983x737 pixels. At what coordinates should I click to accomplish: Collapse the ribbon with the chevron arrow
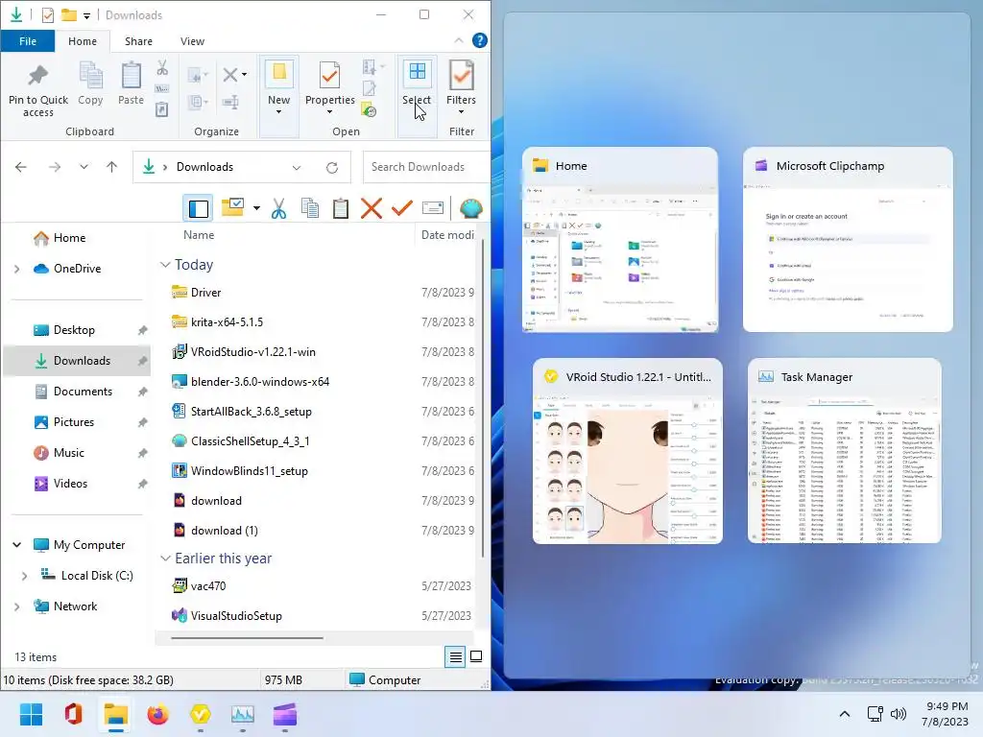(x=459, y=40)
